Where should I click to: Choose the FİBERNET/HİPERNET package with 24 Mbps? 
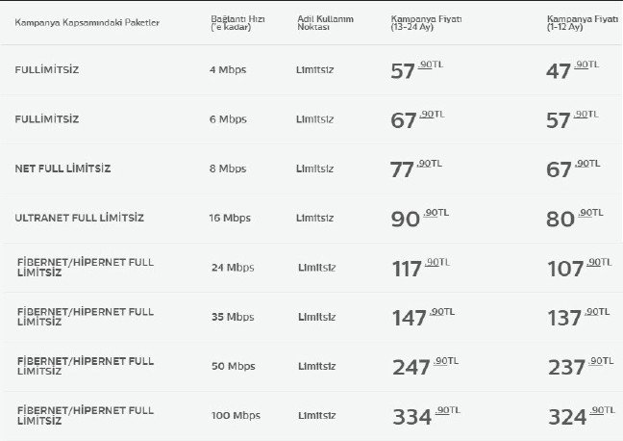pos(85,267)
